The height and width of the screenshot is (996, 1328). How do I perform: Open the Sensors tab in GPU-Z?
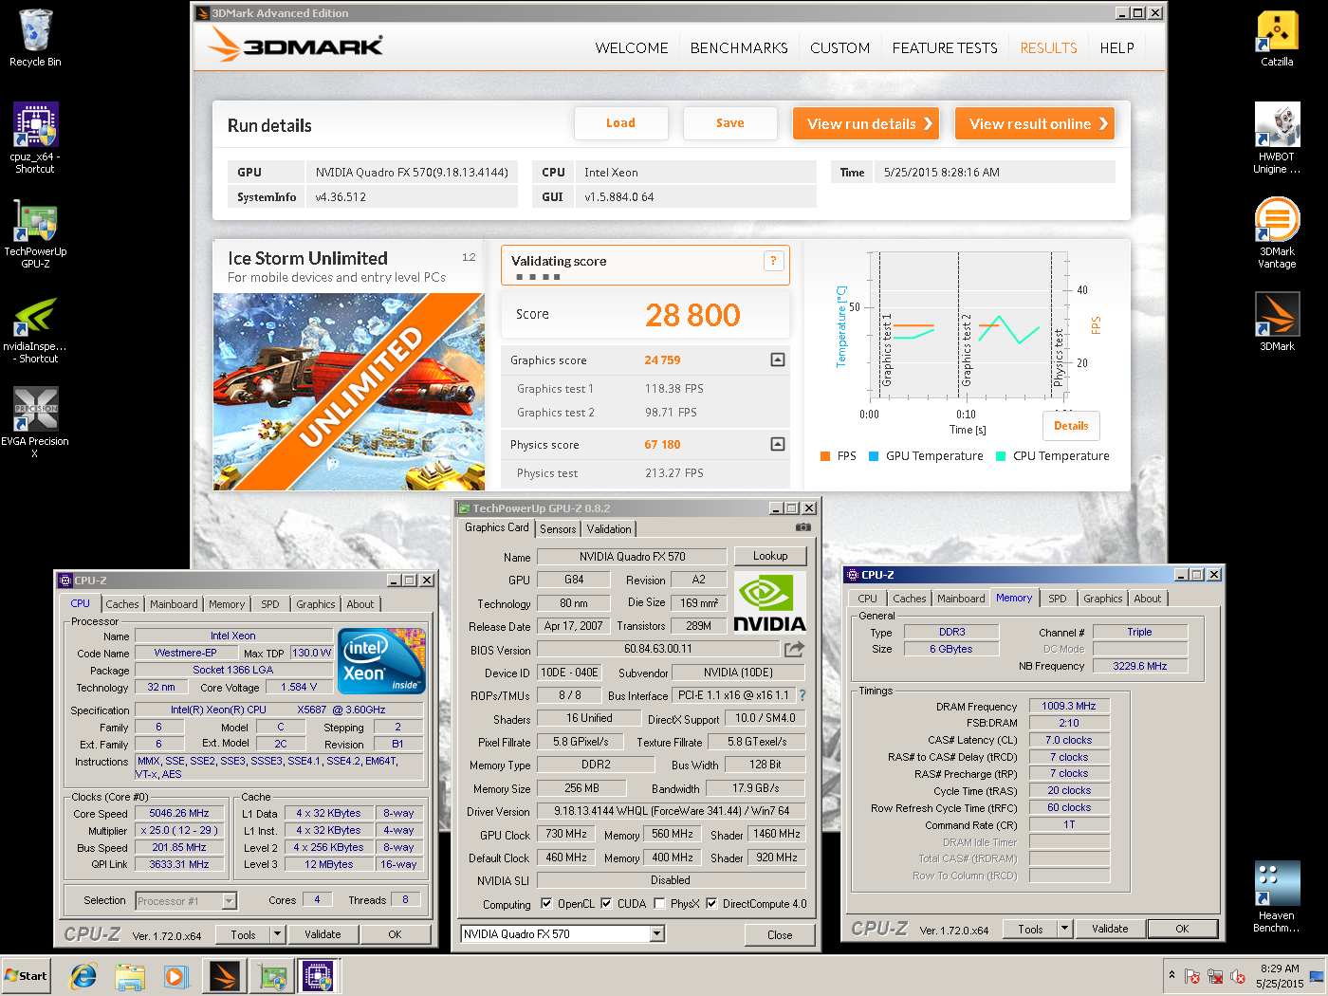click(x=558, y=529)
